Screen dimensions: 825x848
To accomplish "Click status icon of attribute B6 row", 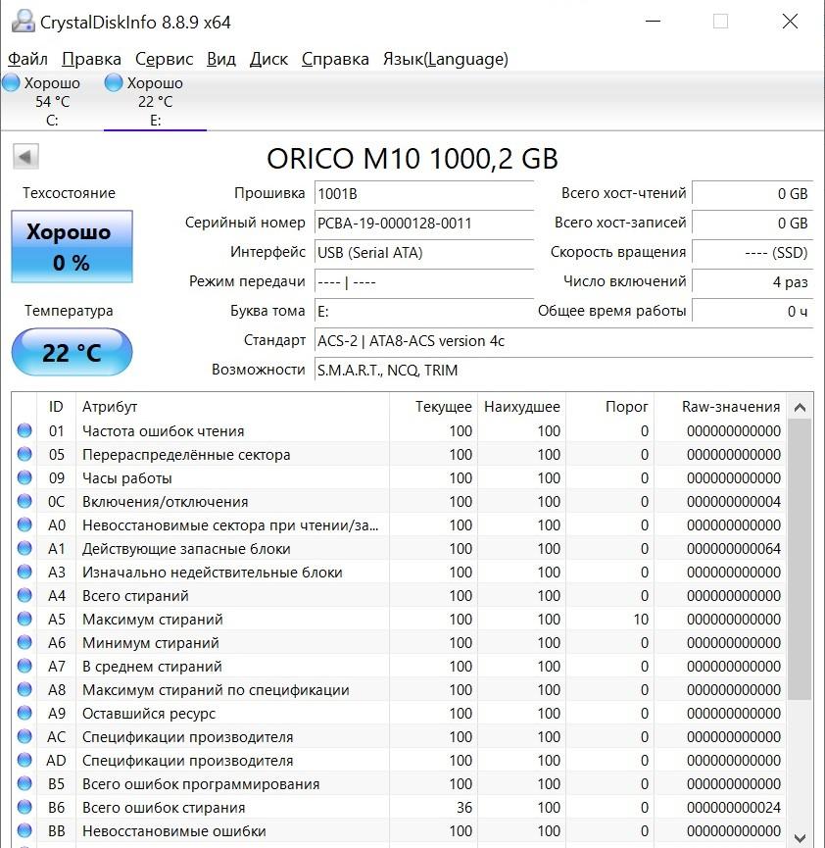I will [x=24, y=808].
